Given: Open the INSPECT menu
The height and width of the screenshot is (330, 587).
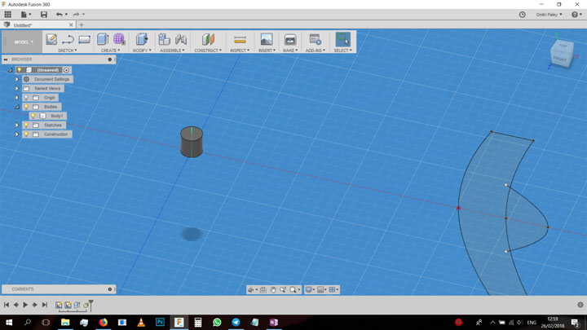Looking at the screenshot, I should pos(240,51).
